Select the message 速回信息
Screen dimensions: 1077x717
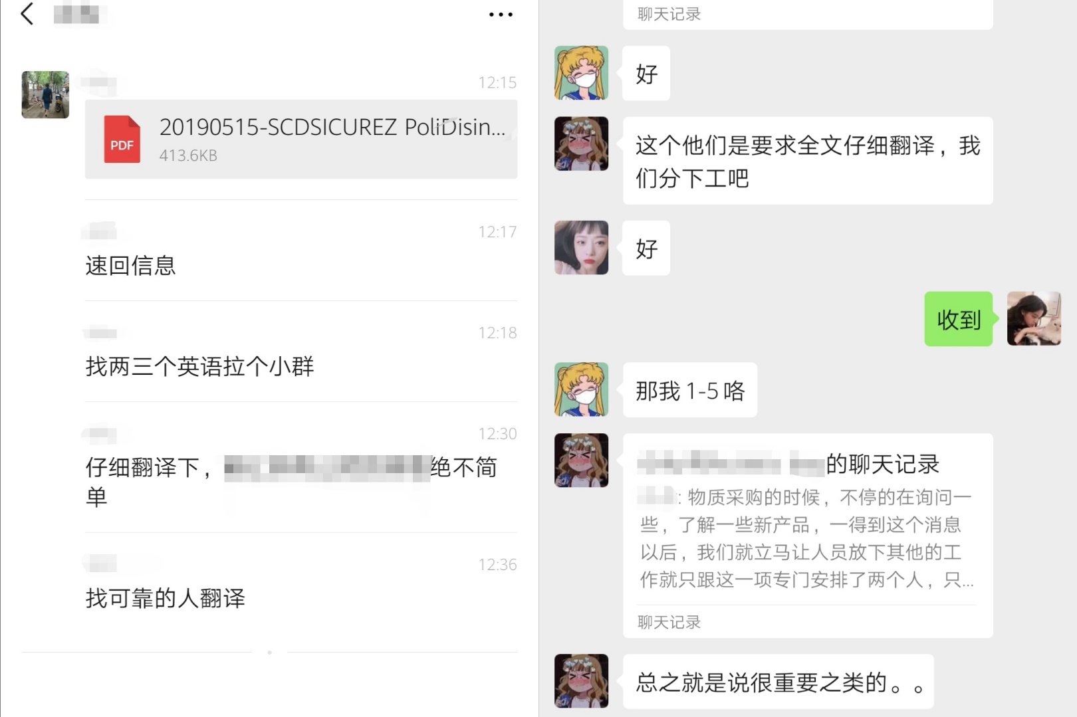[x=130, y=266]
